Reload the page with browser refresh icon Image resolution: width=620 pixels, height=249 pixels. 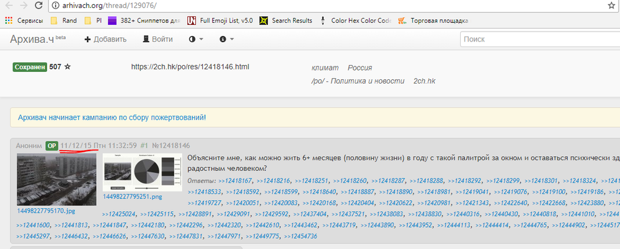coord(38,6)
